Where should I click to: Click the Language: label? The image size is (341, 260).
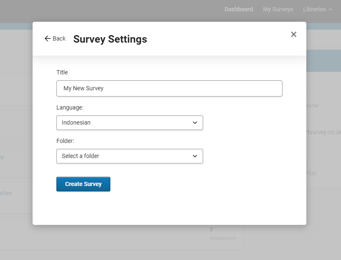pyautogui.click(x=70, y=107)
